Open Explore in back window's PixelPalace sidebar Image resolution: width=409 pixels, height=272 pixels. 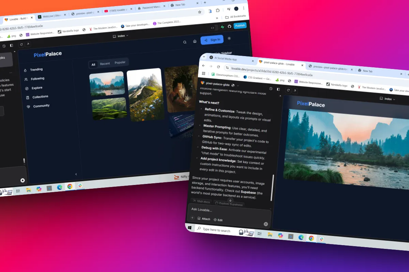(x=34, y=88)
